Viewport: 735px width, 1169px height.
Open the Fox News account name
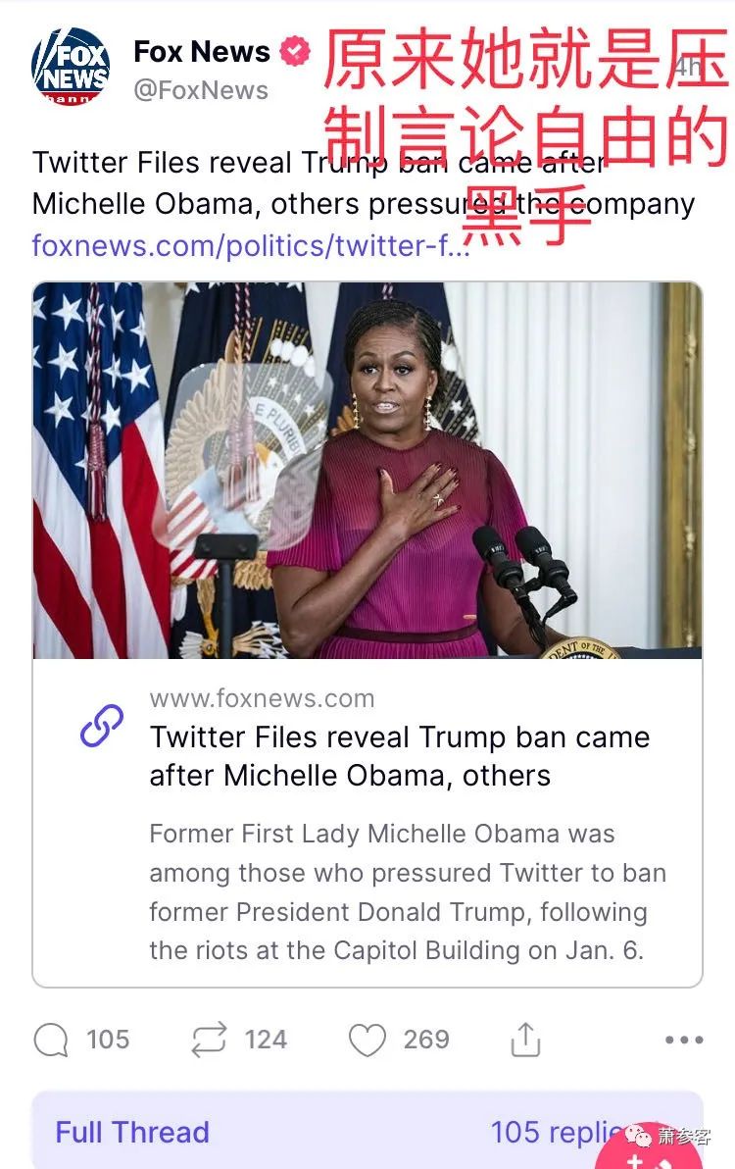[x=201, y=51]
